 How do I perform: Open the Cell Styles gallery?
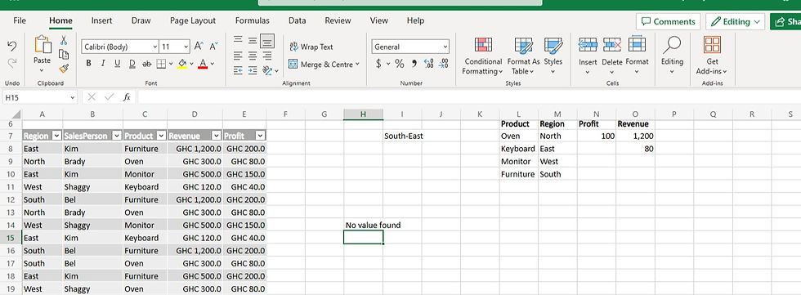553,56
